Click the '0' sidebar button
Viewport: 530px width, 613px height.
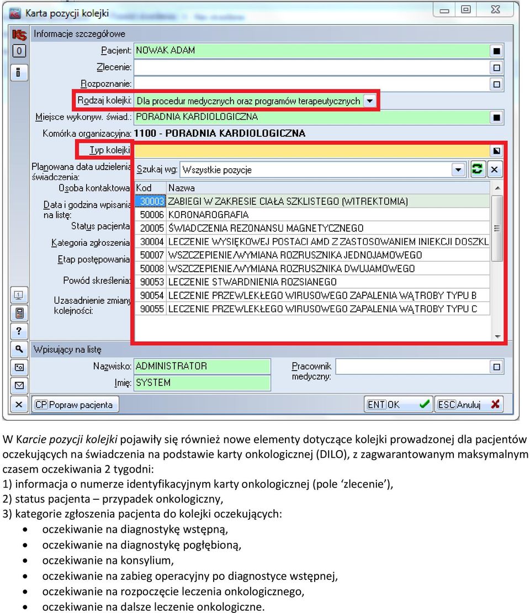[19, 51]
